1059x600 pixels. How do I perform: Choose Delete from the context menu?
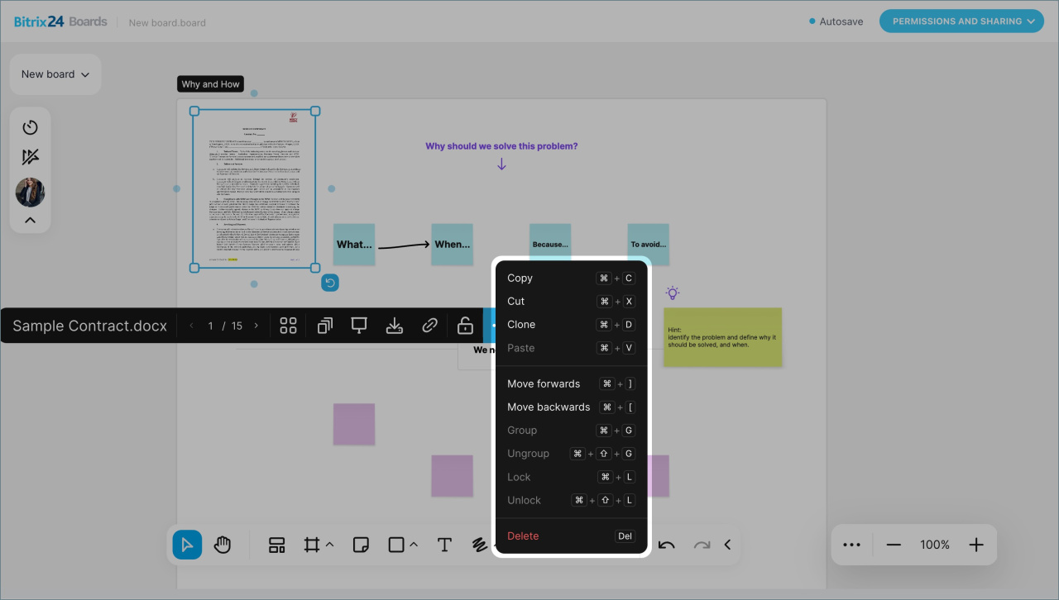click(523, 536)
